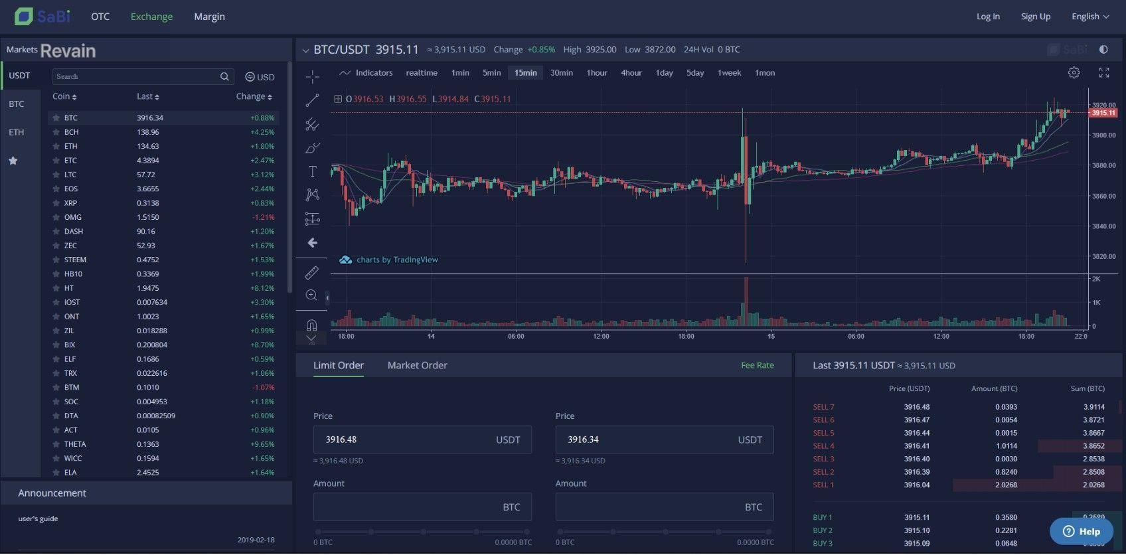Open the BTC/USDT pair dropdown

pos(305,50)
